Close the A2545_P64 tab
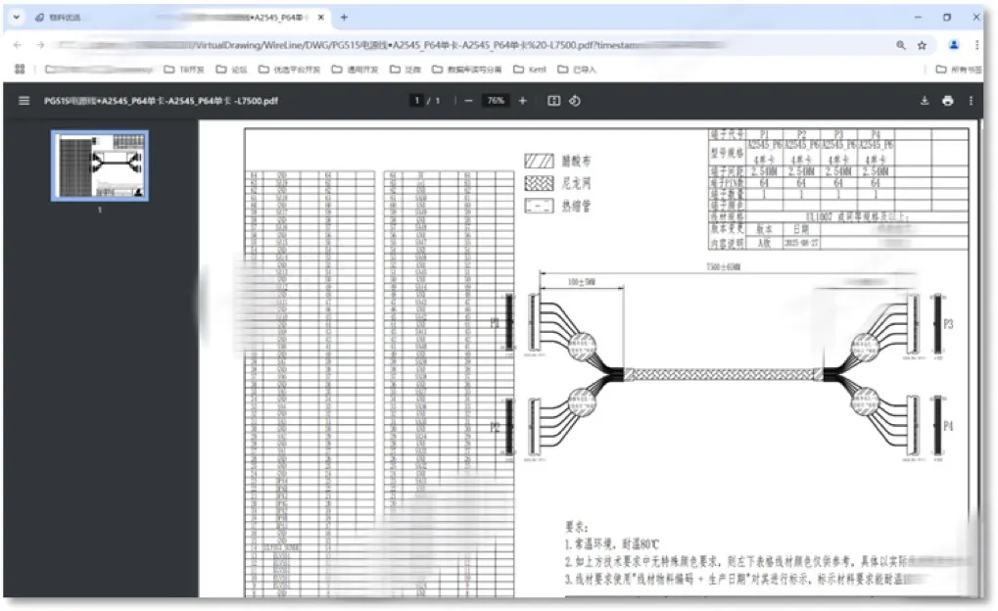 click(x=321, y=18)
